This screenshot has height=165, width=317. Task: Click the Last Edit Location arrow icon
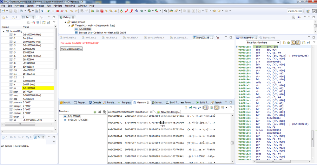click(x=214, y=11)
